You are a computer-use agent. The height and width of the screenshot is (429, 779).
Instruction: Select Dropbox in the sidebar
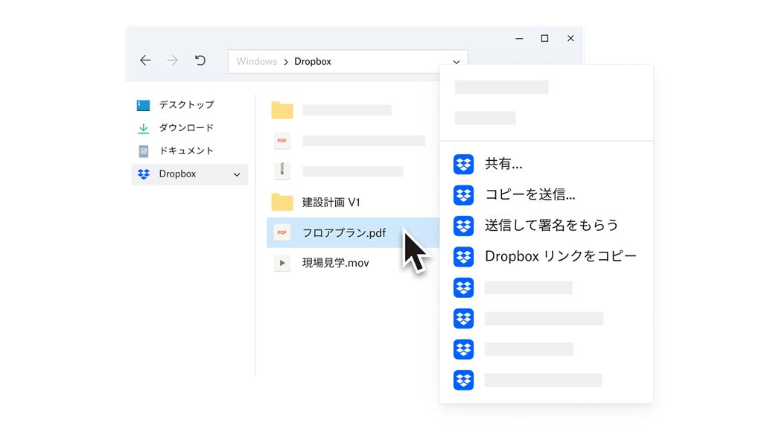tap(190, 174)
